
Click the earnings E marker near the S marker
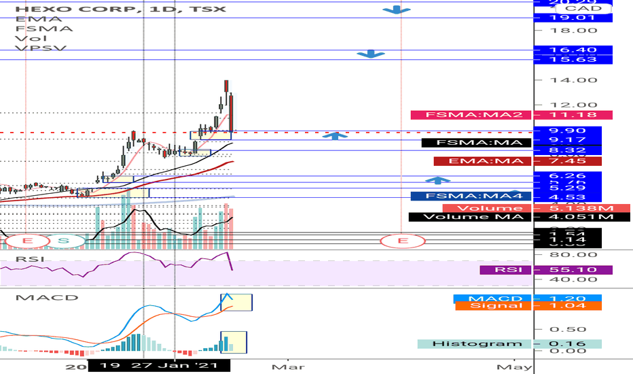(x=27, y=241)
